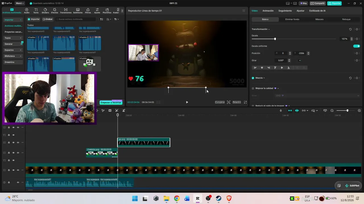364x204 pixels.
Task: Click the Compartir button
Action: click(x=318, y=3)
